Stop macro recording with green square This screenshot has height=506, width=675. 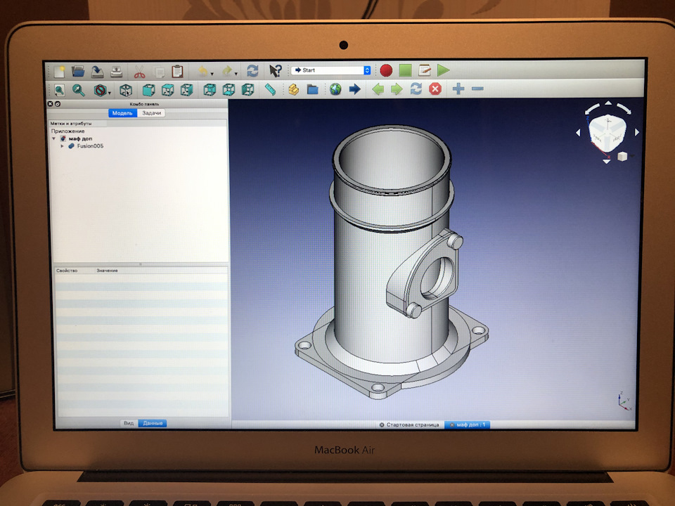coord(405,70)
